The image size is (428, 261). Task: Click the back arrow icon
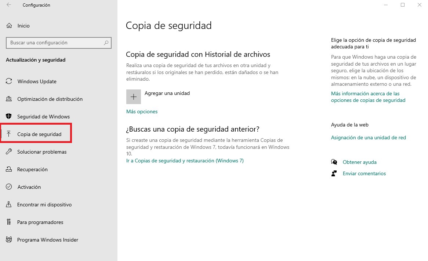9,5
